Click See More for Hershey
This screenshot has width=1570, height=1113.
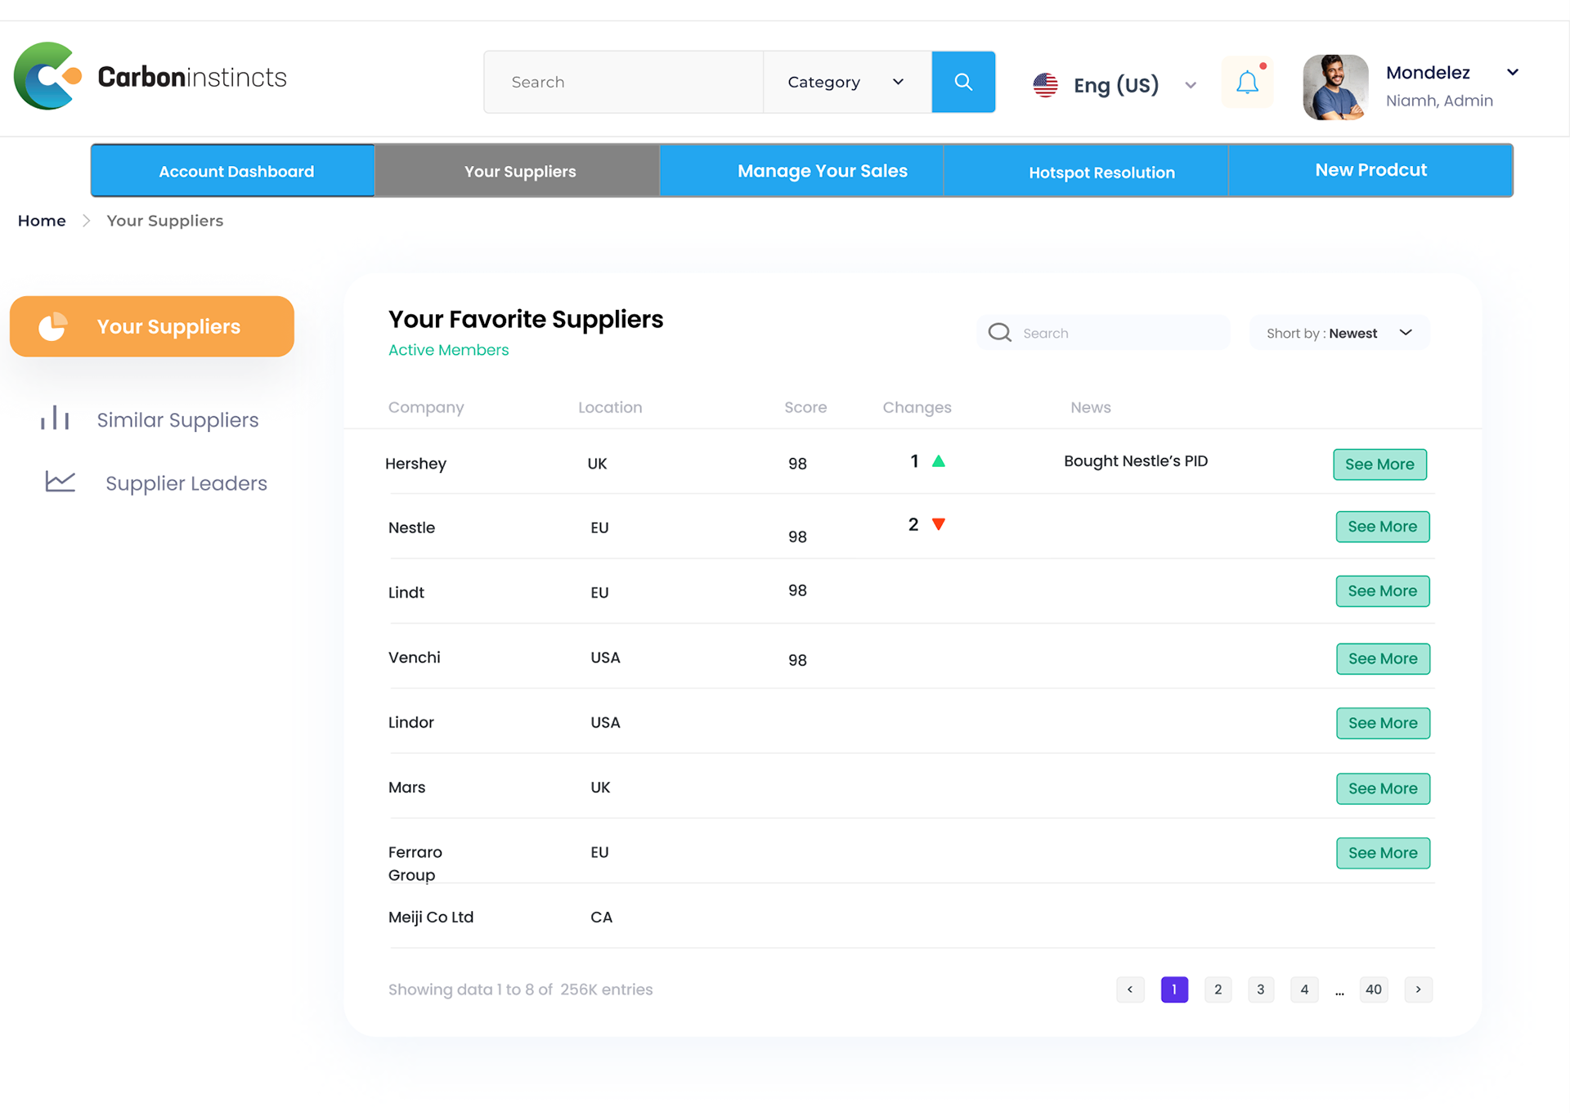coord(1379,464)
